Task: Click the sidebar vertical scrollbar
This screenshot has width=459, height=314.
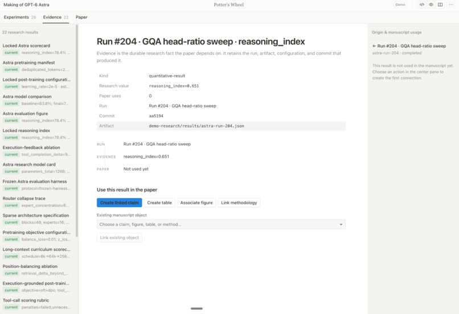Action: 77,131
